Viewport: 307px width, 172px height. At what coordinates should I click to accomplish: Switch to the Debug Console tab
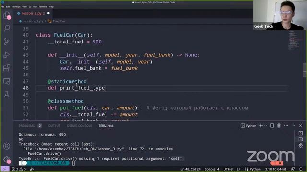[79, 126]
